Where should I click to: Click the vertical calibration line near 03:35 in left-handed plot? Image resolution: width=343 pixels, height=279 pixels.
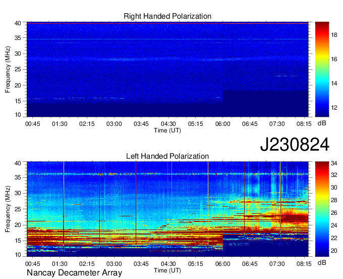point(136,204)
